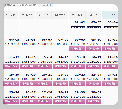Request reservation for 17~18

click(x=110, y=66)
